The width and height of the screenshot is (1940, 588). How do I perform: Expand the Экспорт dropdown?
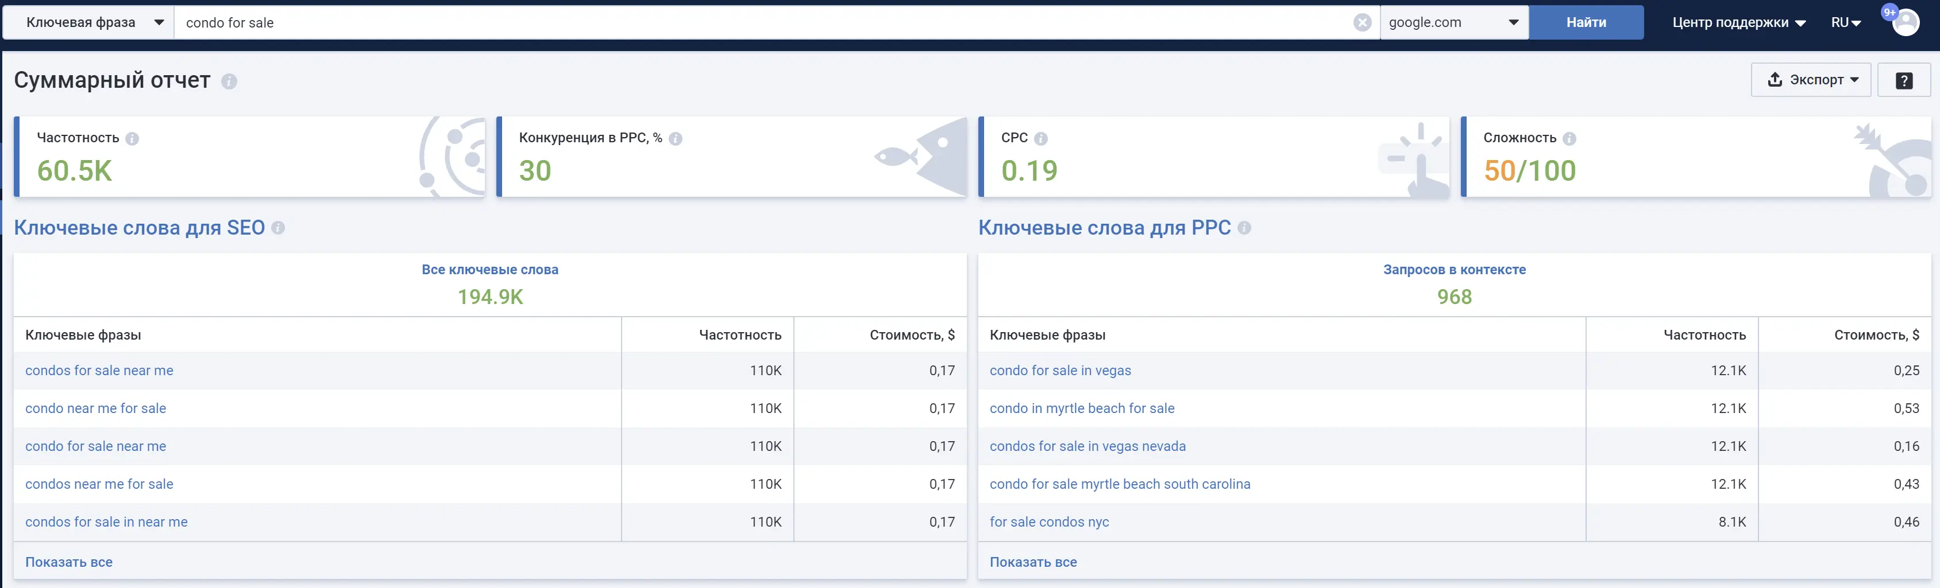click(x=1811, y=79)
